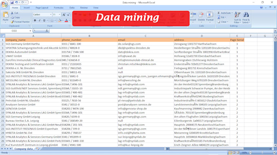This screenshot has height=155, width=277.
Task: Click the Redo arrow icon
Action: [23, 2]
